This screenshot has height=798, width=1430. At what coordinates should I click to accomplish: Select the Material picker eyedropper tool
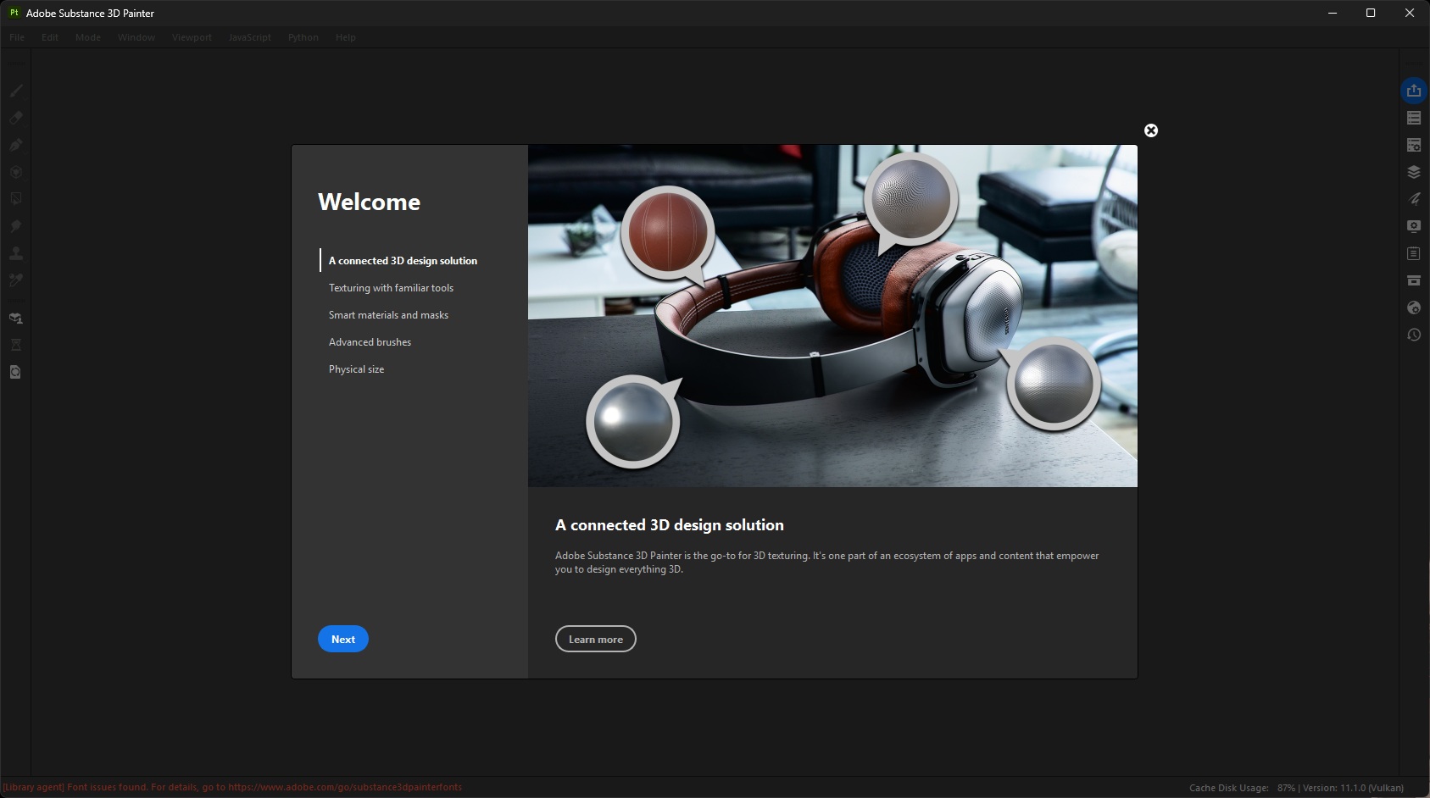click(15, 280)
